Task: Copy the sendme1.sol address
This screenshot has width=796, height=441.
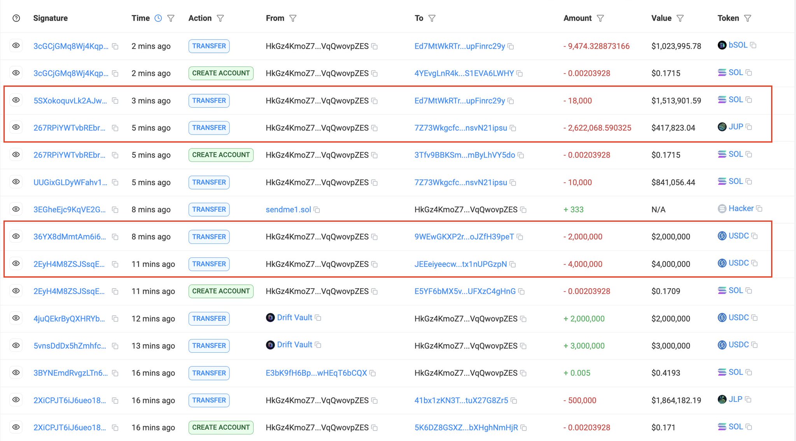Action: (x=317, y=210)
